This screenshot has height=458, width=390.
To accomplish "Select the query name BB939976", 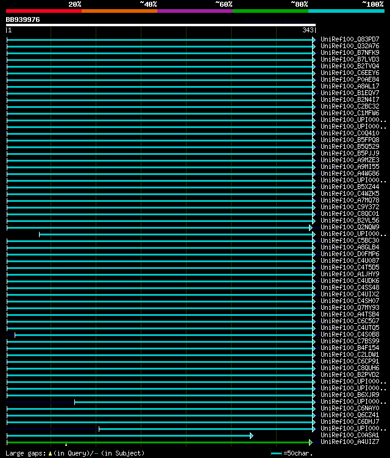I will 23,20.
